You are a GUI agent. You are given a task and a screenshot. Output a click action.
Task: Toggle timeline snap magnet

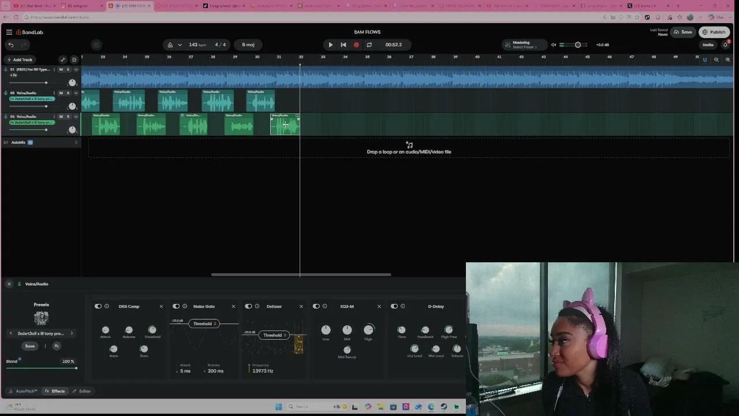tap(704, 60)
